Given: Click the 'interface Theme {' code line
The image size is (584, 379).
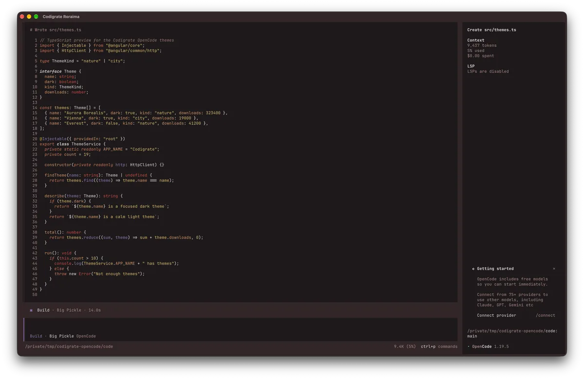Looking at the screenshot, I should [x=60, y=72].
